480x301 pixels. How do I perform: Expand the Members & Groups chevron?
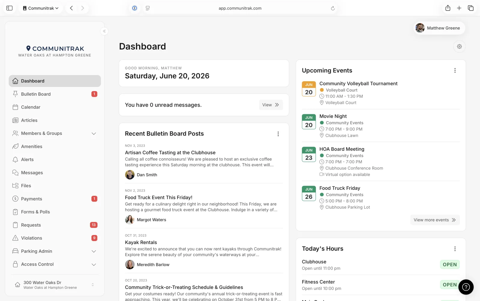94,133
